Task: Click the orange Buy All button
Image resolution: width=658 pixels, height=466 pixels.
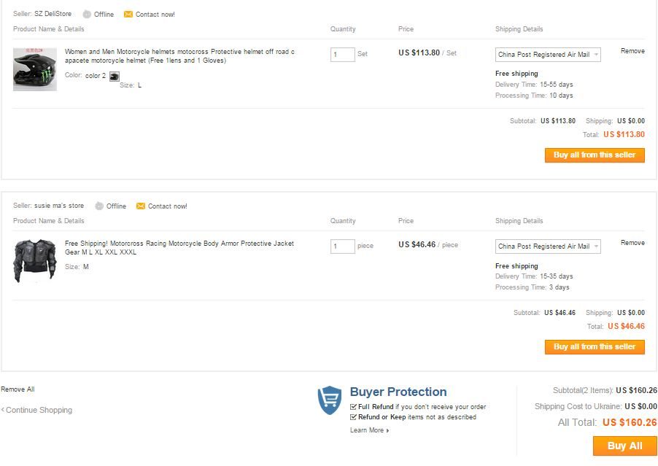Action: pos(625,446)
